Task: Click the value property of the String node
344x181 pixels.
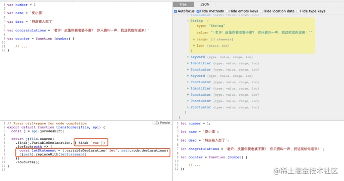Action: [255, 33]
